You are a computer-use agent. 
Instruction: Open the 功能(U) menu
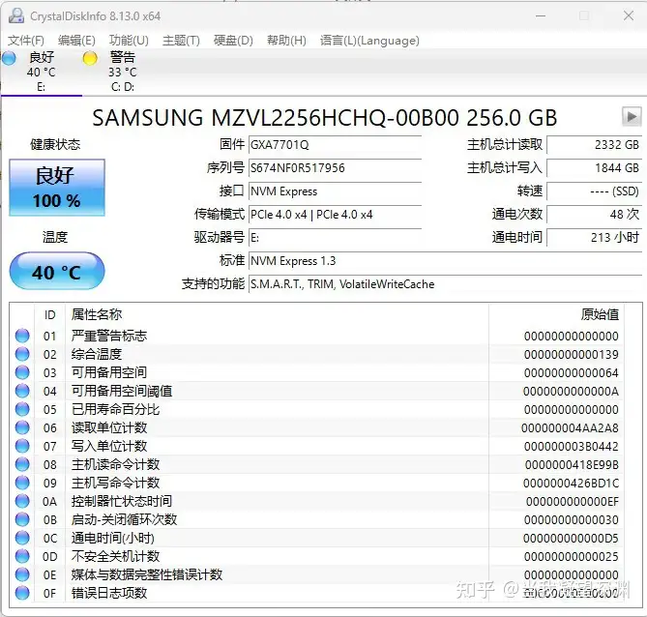[129, 41]
